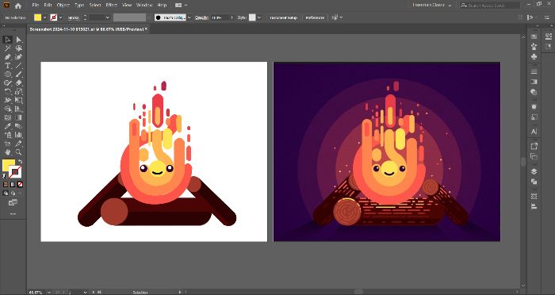Select the Paintbrush tool

(x=19, y=75)
